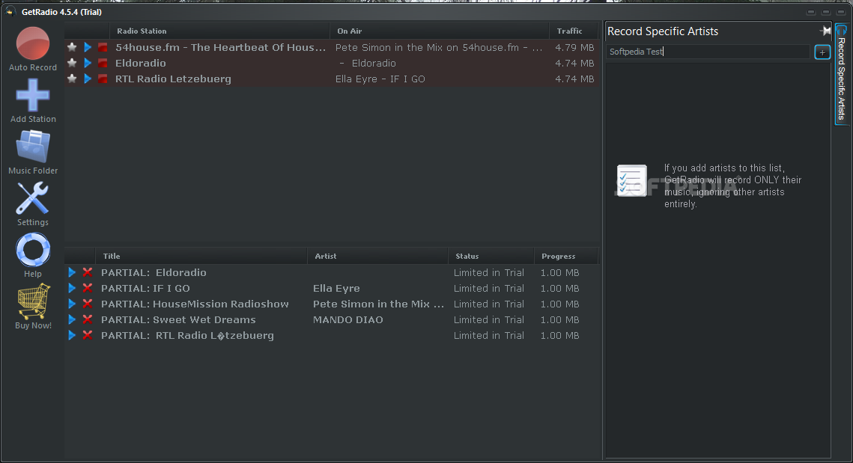Open Add Station with the plus icon
The width and height of the screenshot is (853, 463).
pyautogui.click(x=33, y=95)
